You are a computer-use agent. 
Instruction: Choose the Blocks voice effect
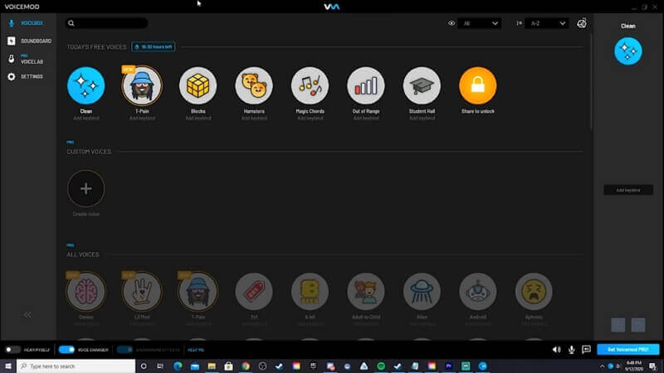click(198, 85)
